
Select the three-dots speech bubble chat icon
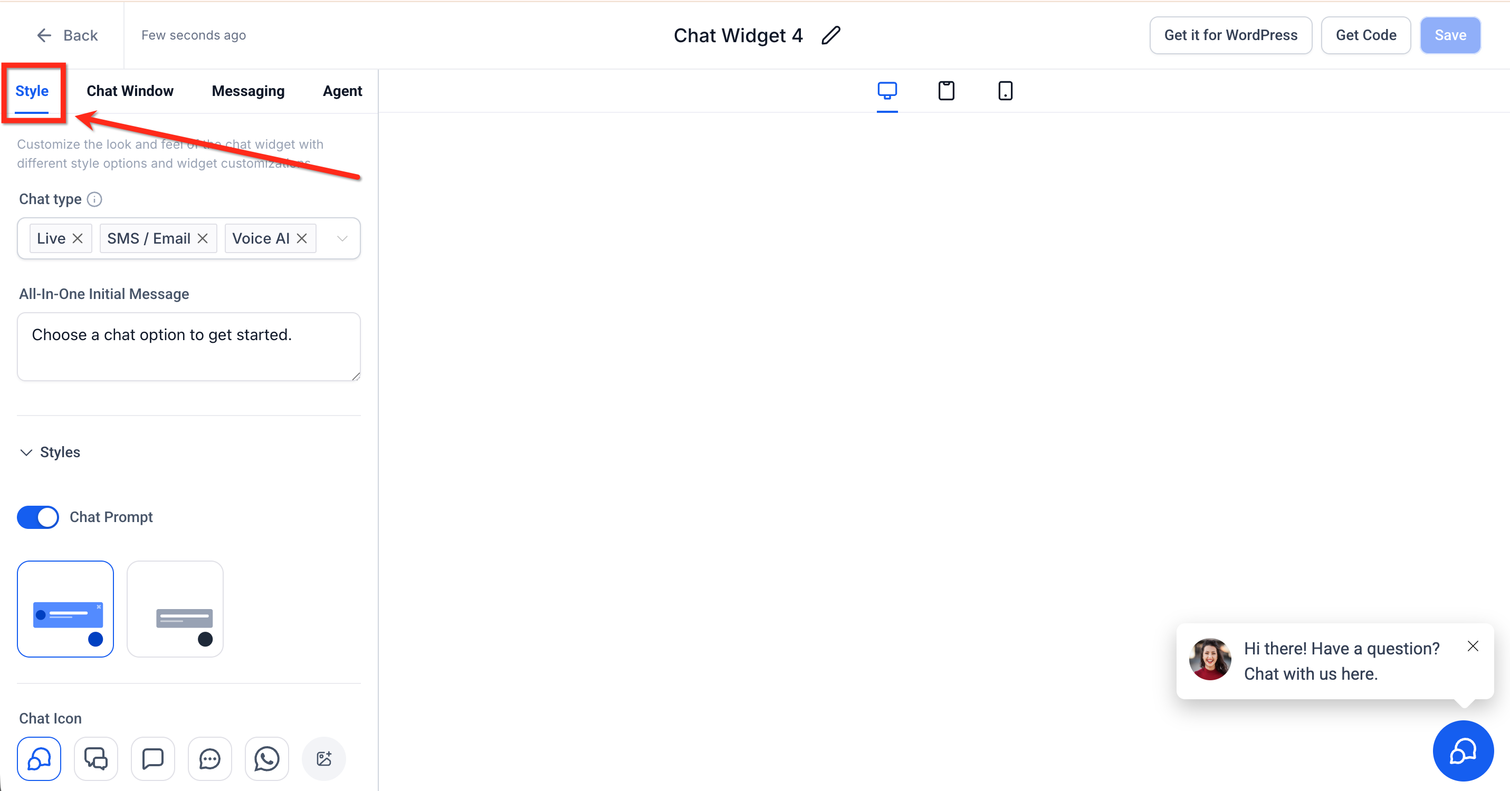[x=210, y=759]
